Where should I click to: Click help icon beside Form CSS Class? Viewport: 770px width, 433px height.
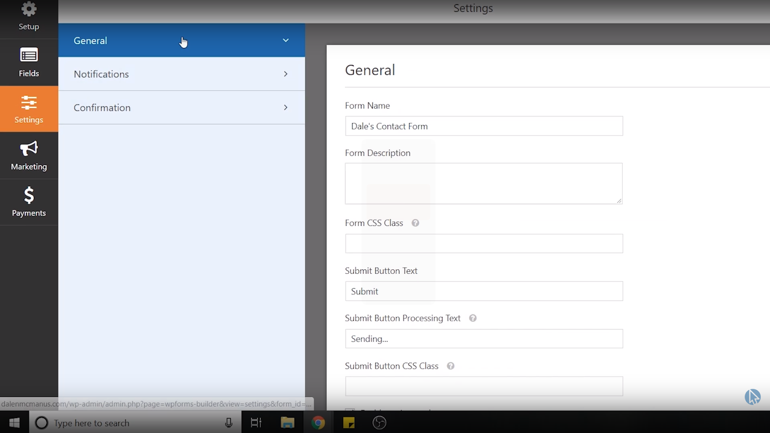(x=415, y=223)
